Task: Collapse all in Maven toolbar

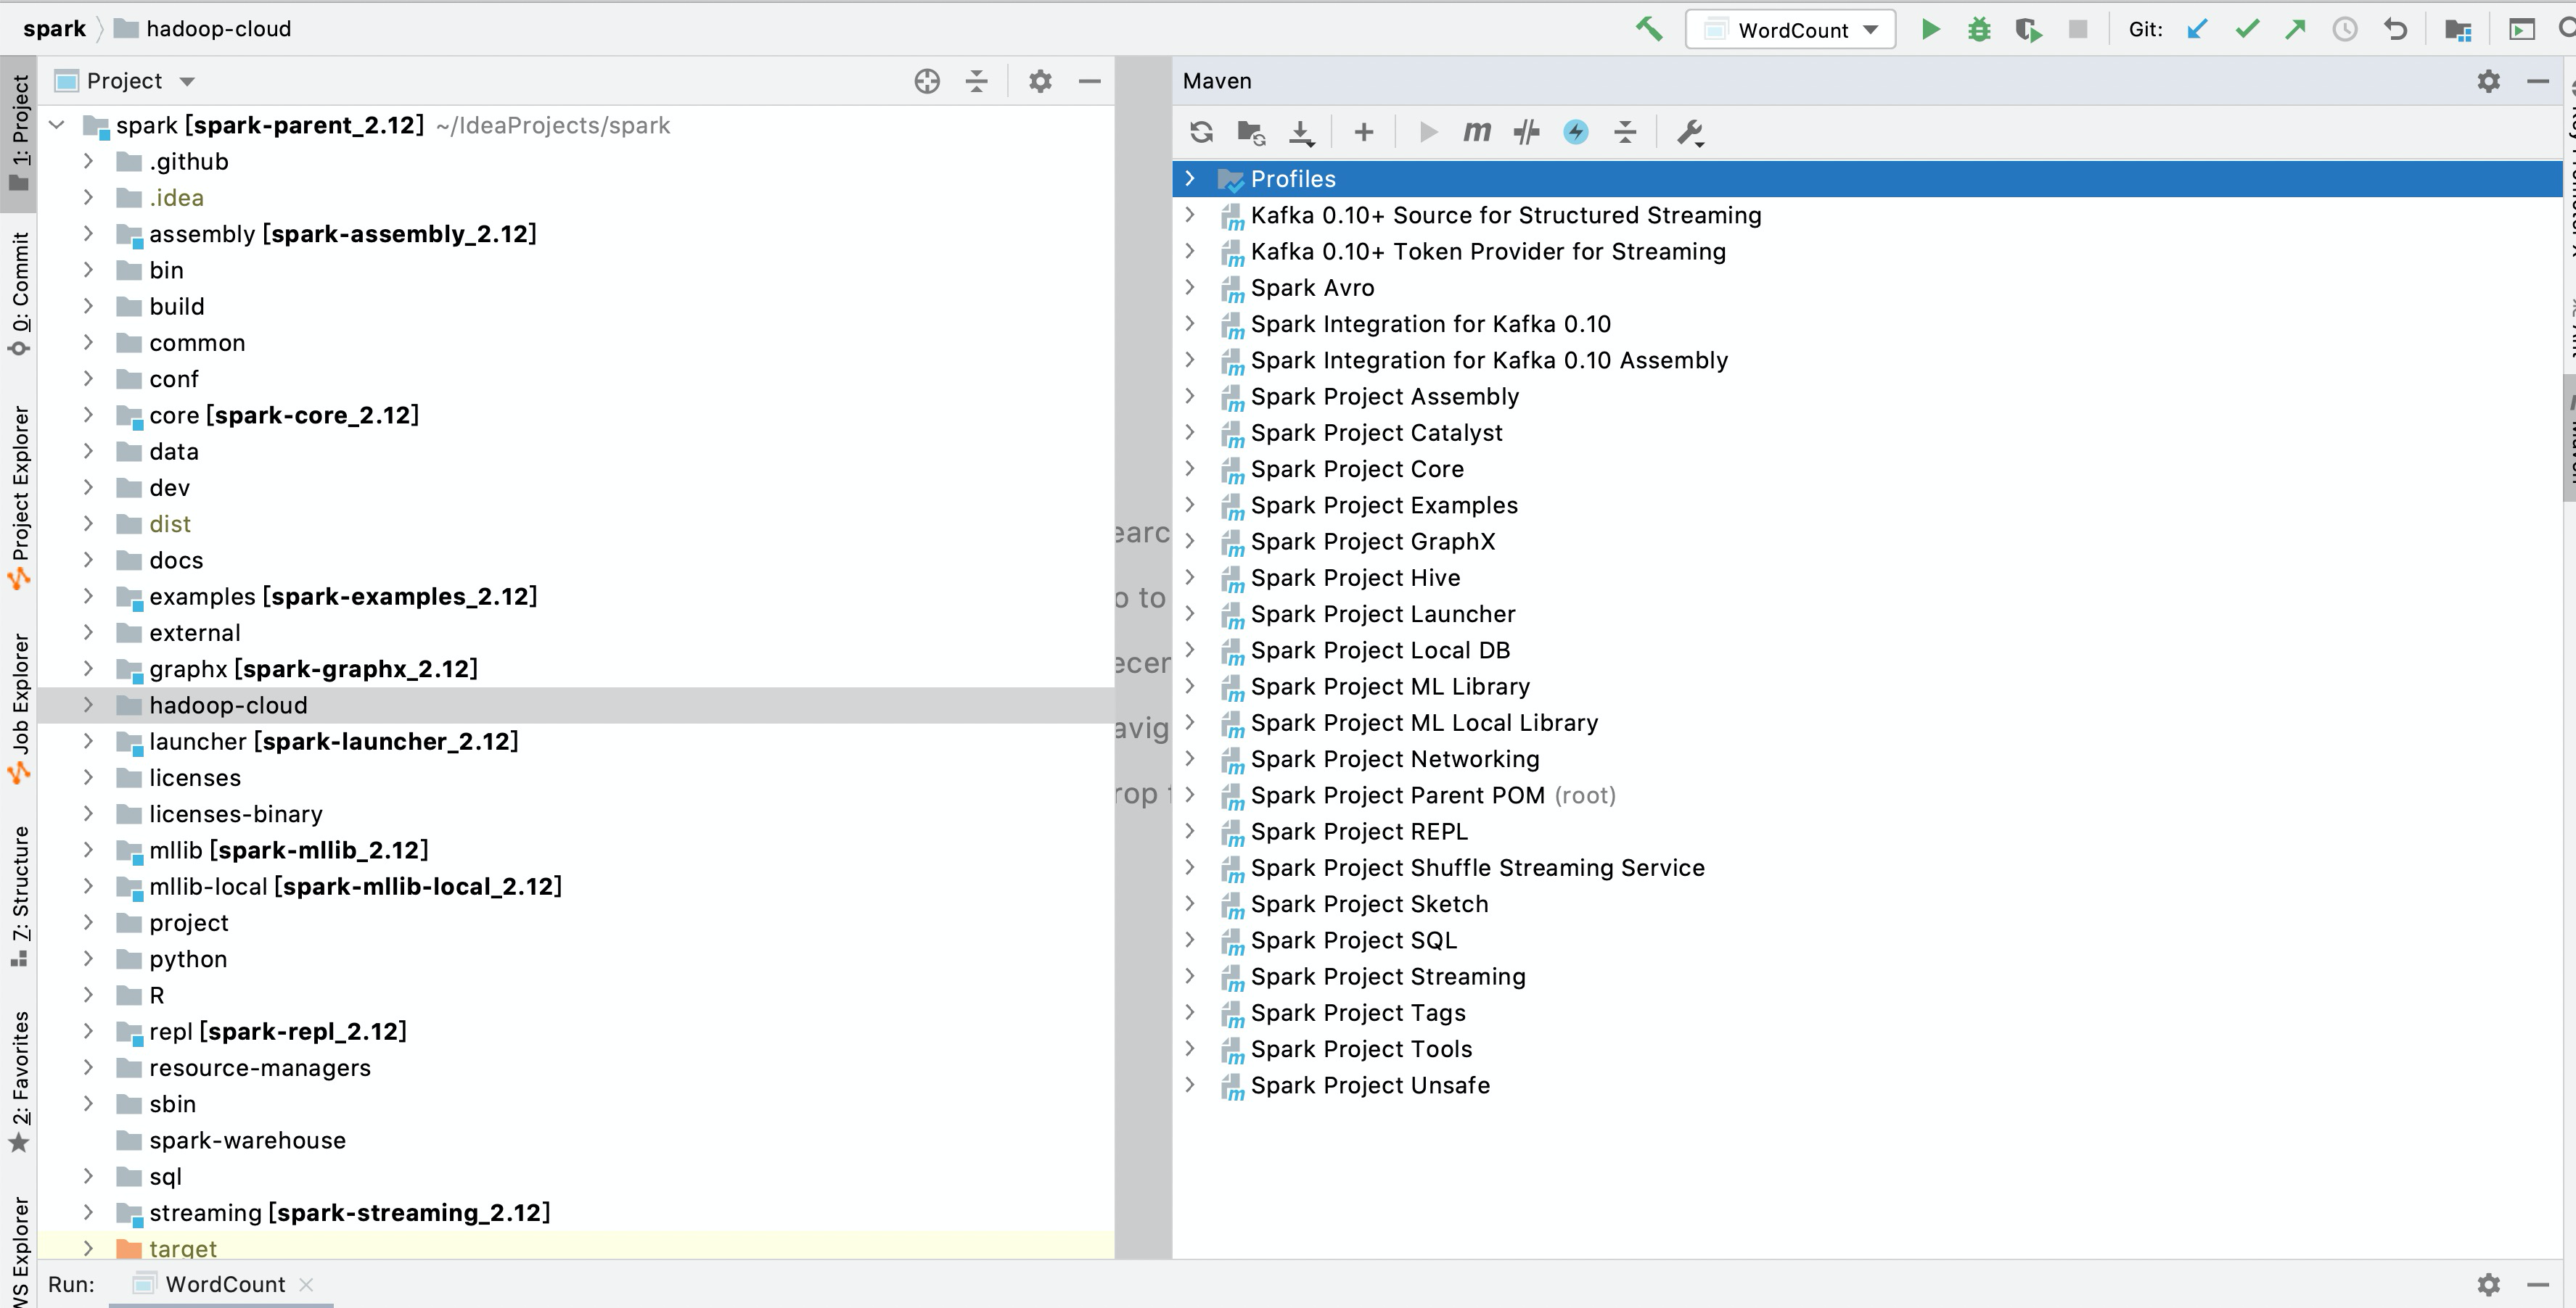Action: [x=1625, y=132]
